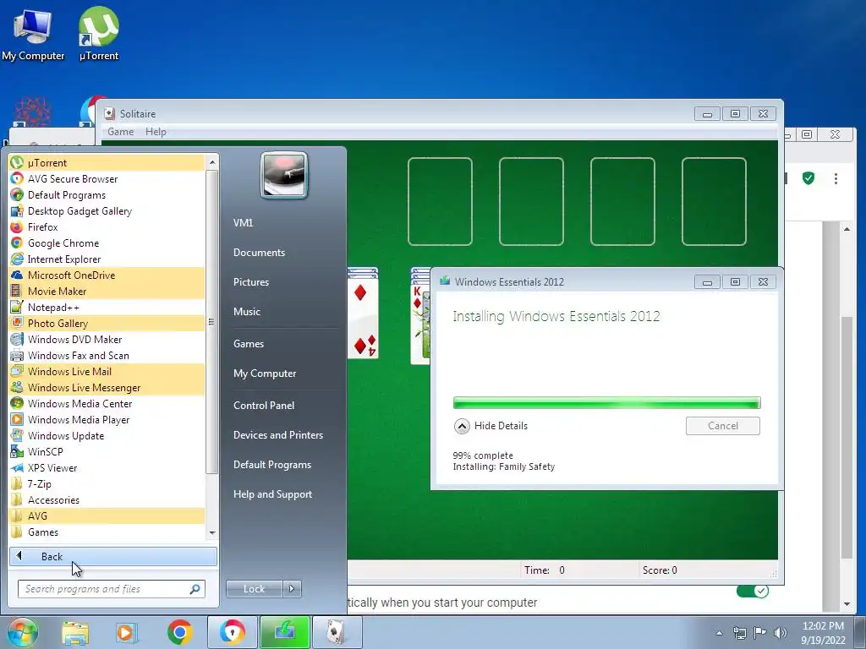Expand the AVG folder
The image size is (866, 649).
107,515
